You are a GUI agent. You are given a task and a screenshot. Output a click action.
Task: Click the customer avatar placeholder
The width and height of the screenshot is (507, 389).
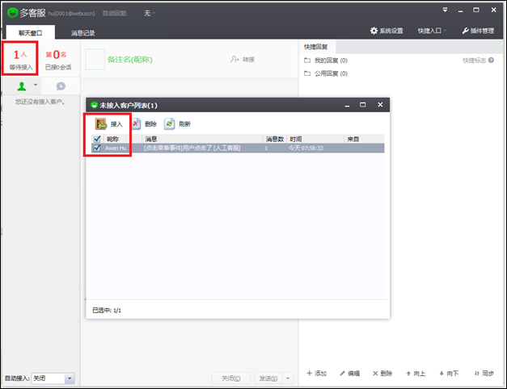pyautogui.click(x=95, y=60)
